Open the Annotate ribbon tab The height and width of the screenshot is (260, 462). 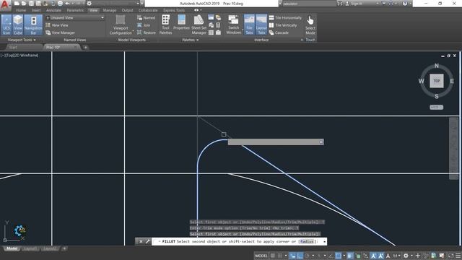(53, 10)
